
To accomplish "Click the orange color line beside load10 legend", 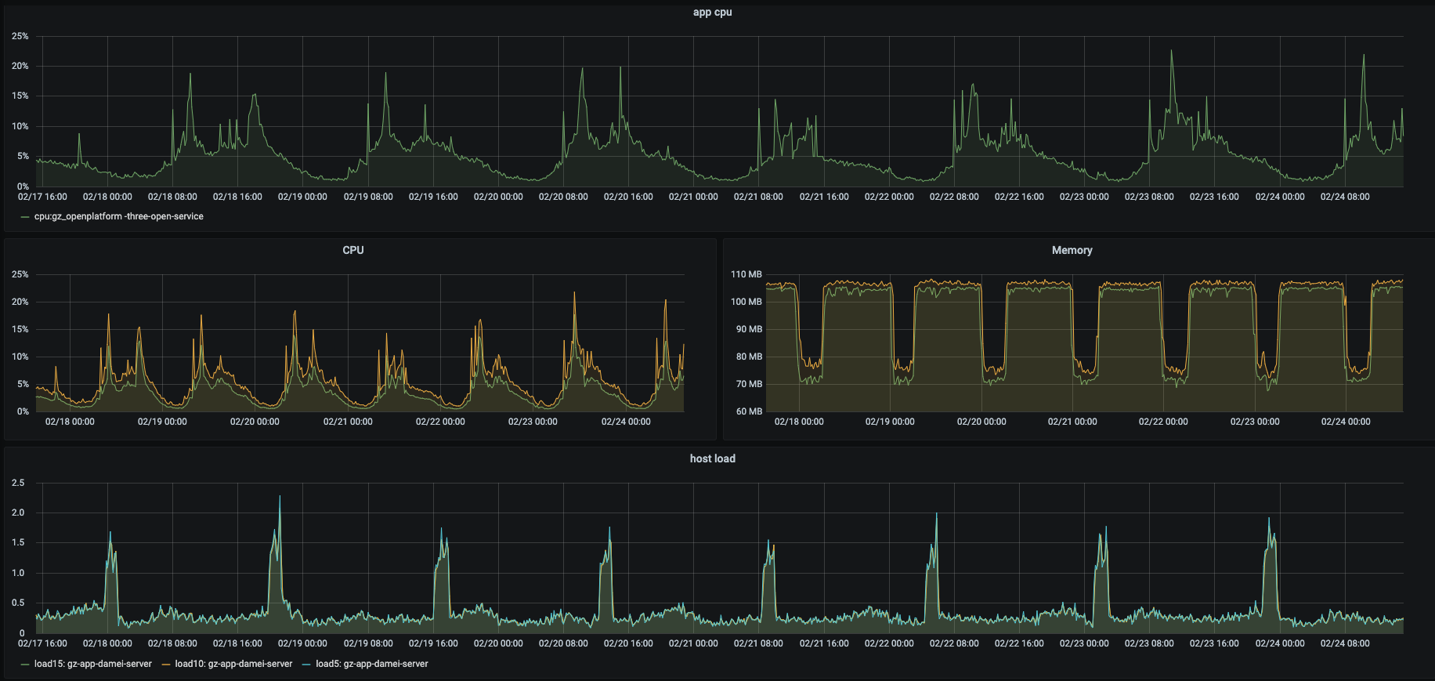I will click(166, 665).
